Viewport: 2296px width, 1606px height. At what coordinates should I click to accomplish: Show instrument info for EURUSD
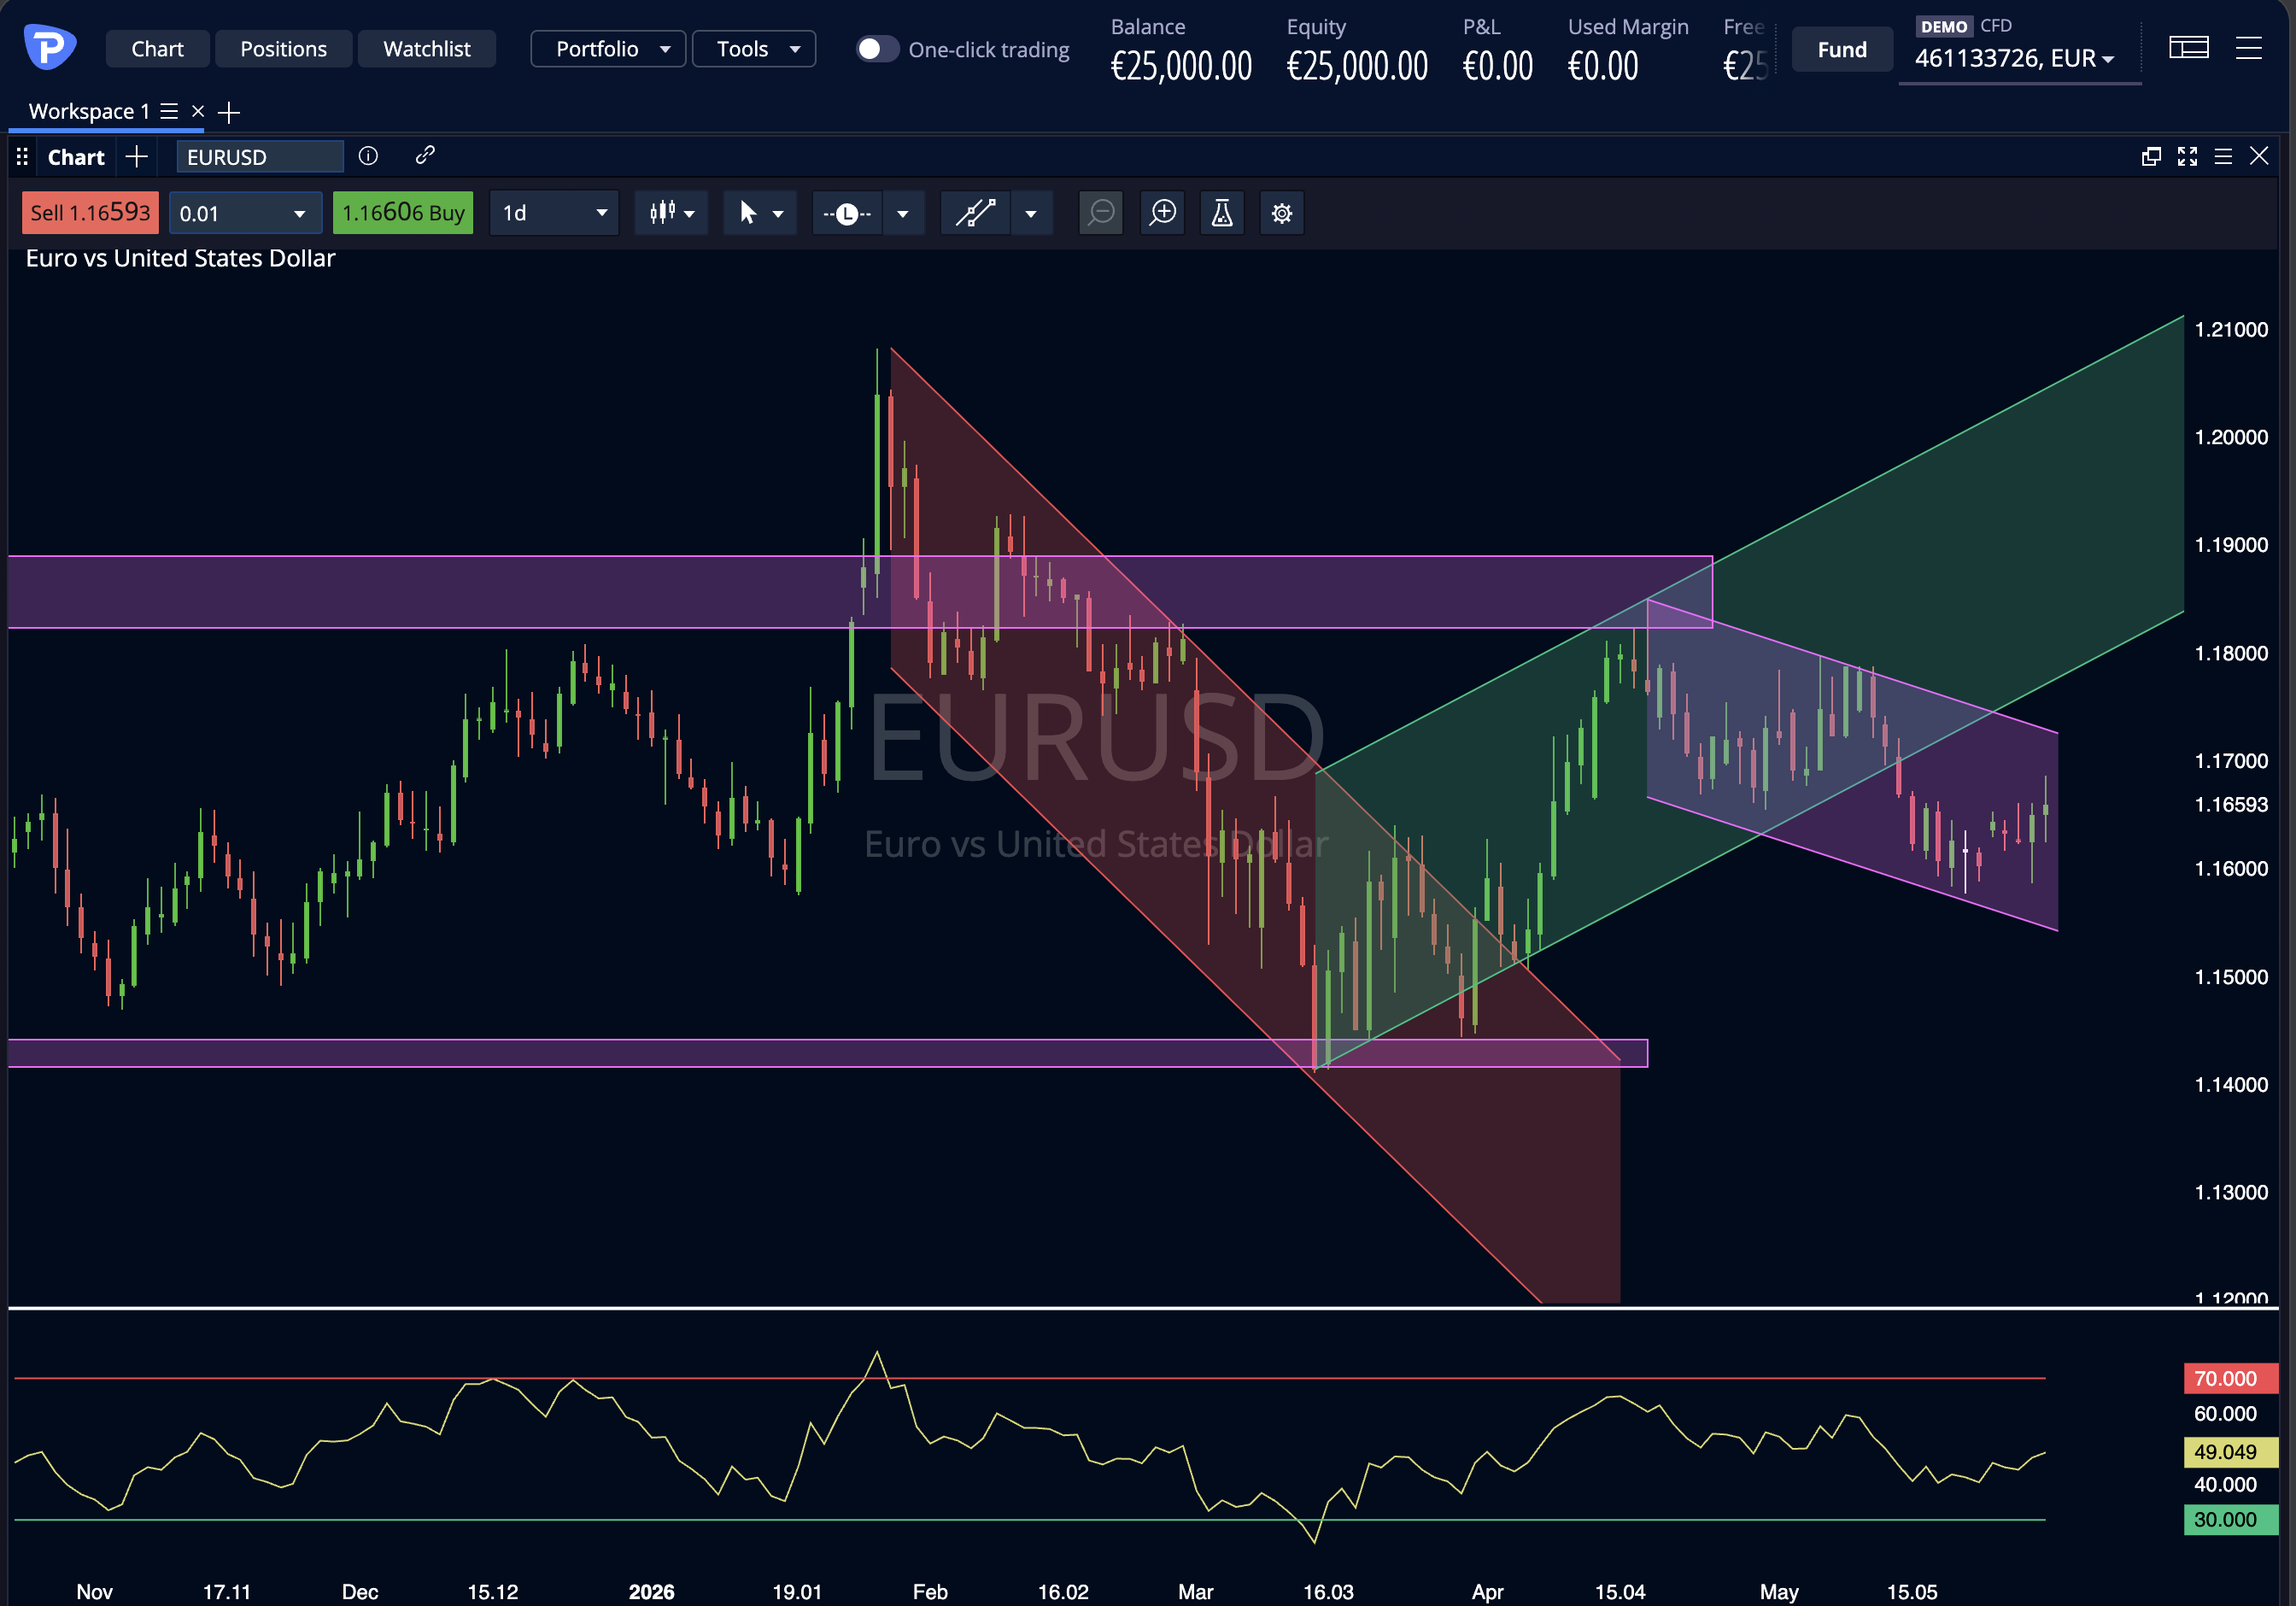[368, 156]
